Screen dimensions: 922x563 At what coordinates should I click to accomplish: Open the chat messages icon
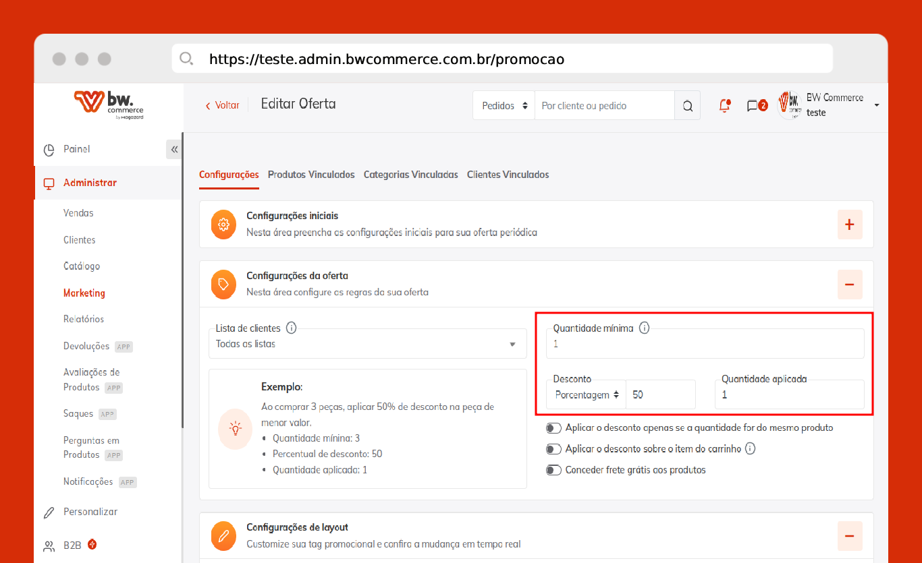753,106
